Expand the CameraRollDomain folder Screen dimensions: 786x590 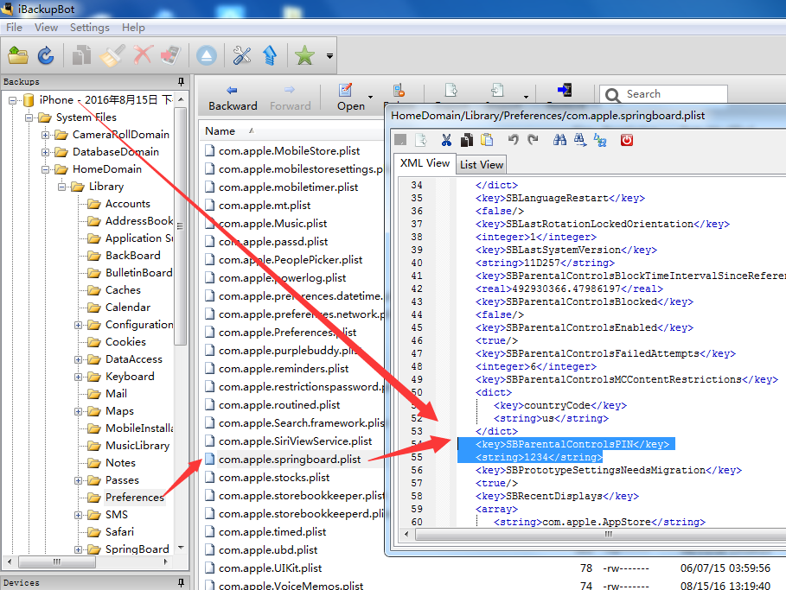pyautogui.click(x=47, y=135)
